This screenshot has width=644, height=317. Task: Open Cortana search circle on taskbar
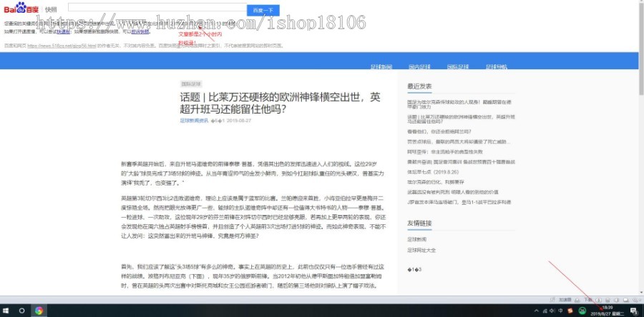click(x=22, y=311)
